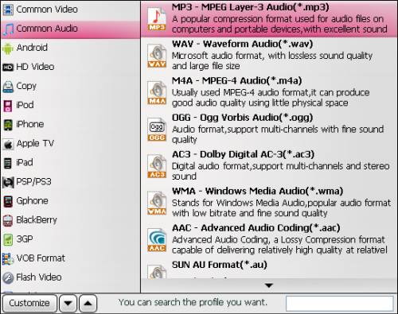
Task: Click the Apple TV category label
Action: click(x=35, y=144)
